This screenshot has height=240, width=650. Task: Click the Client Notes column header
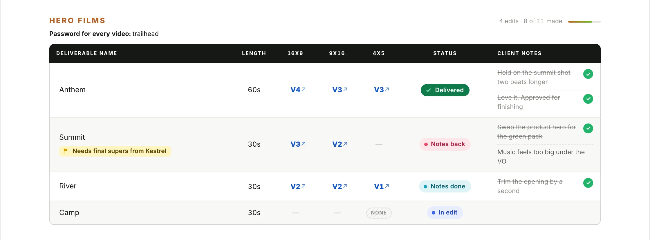point(519,53)
